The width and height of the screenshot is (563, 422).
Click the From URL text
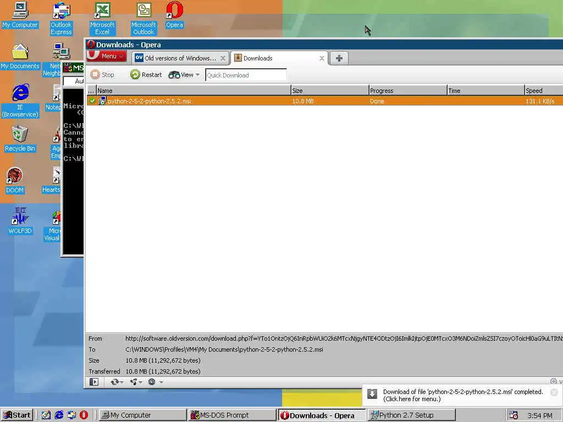(344, 338)
